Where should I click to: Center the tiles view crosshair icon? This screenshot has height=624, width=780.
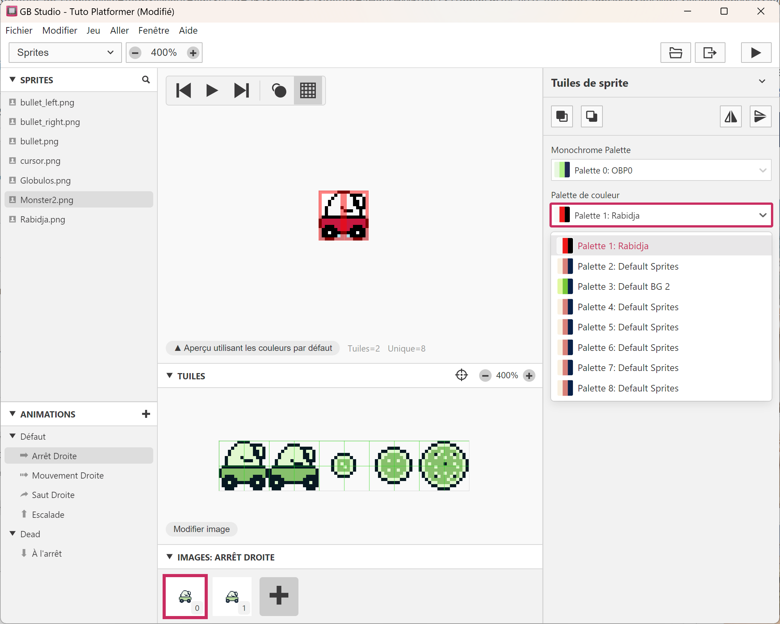coord(461,375)
